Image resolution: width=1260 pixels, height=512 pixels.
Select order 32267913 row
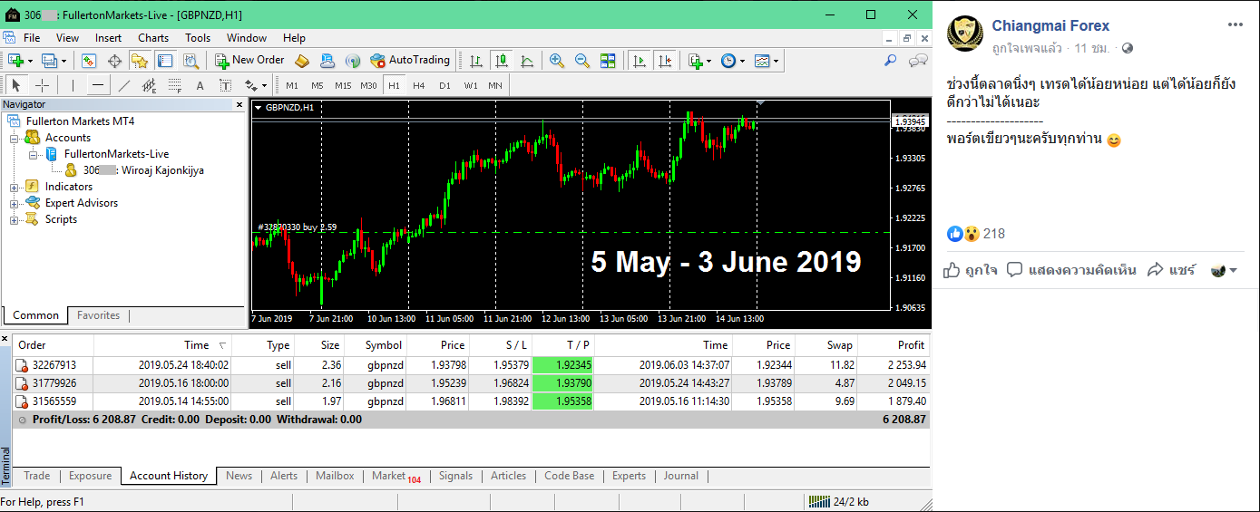[470, 365]
